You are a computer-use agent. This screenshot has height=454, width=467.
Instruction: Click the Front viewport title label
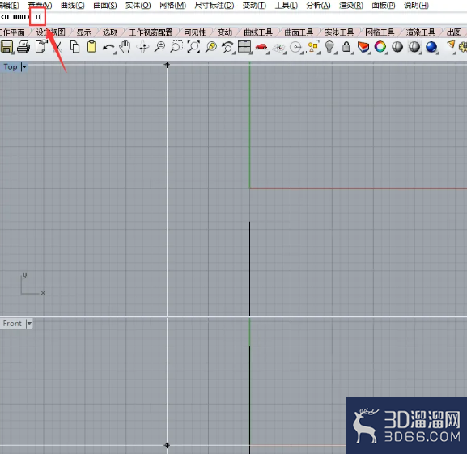pos(12,324)
